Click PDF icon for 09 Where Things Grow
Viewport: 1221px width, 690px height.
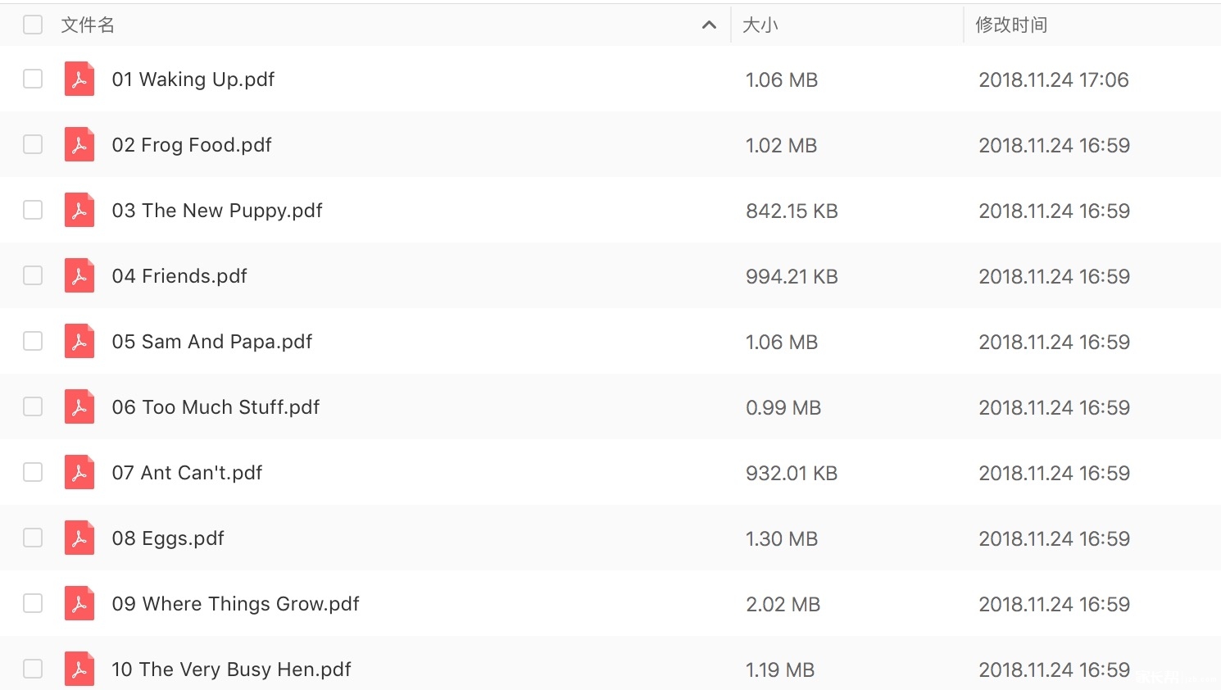(x=79, y=603)
